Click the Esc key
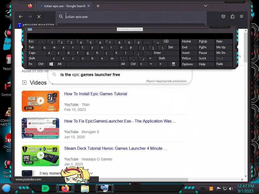This screenshot has width=259, height=194. [32, 41]
